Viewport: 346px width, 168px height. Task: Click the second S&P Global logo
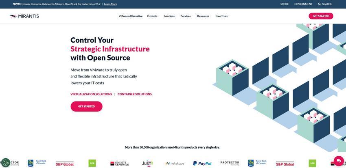tap(285, 164)
